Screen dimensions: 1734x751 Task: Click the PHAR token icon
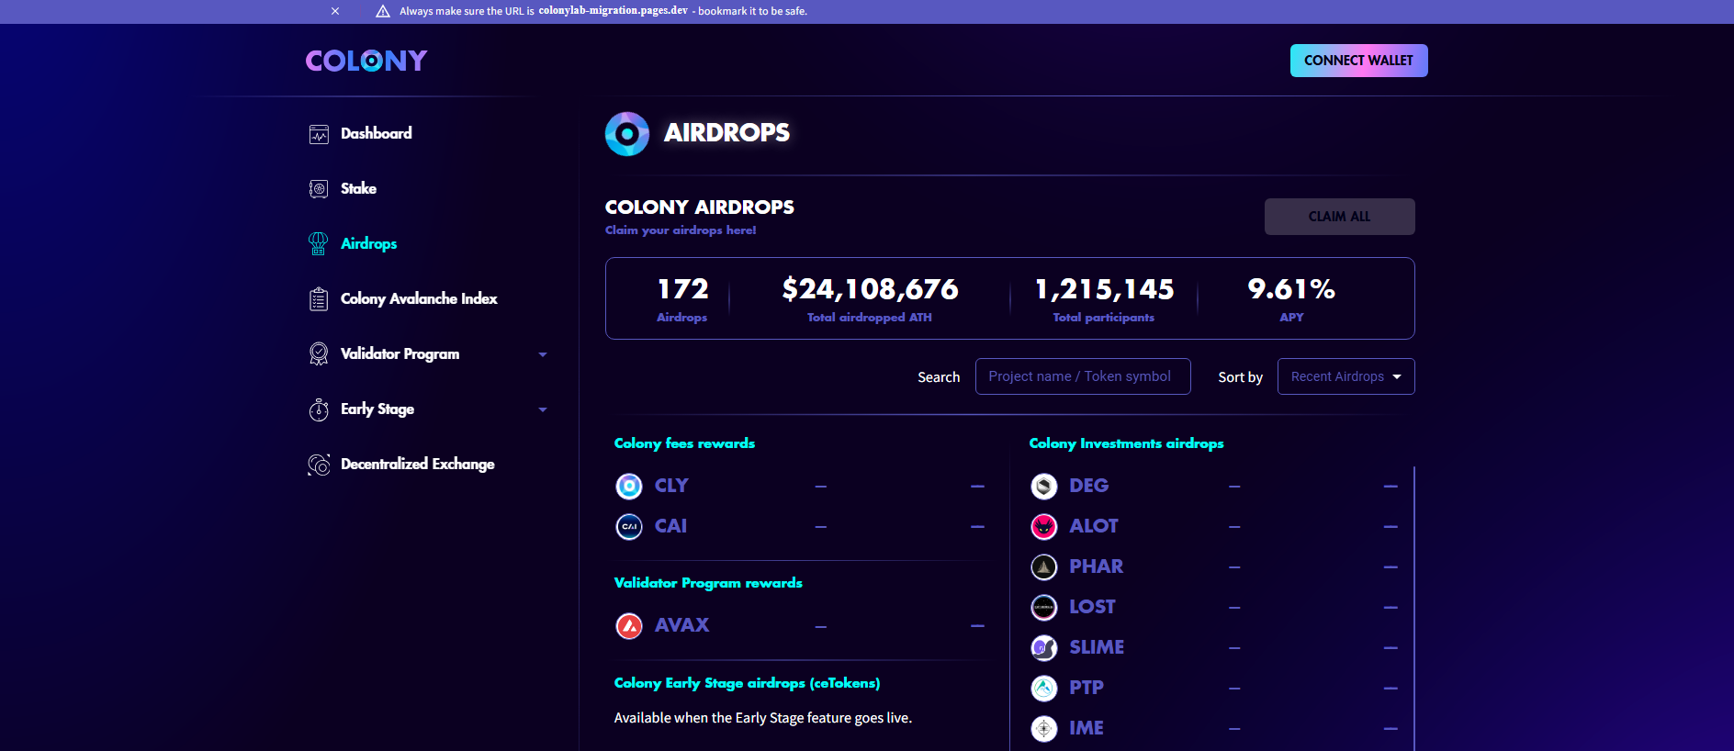click(1044, 566)
